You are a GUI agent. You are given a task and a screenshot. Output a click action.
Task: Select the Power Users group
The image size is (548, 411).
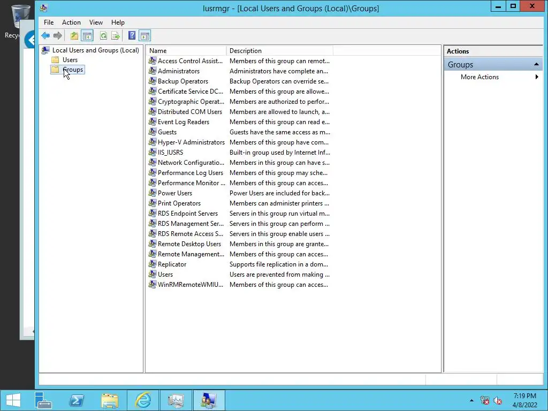tap(175, 193)
